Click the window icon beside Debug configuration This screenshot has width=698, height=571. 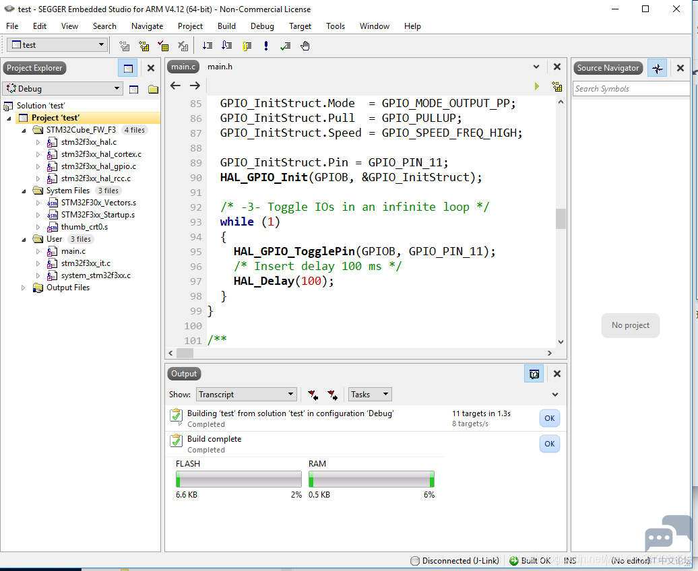tap(133, 89)
